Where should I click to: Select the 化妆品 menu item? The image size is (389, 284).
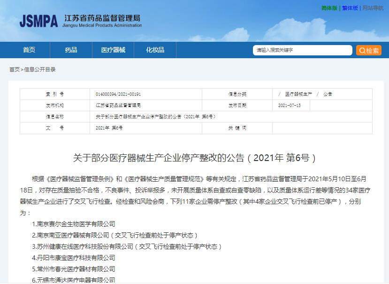(155, 50)
